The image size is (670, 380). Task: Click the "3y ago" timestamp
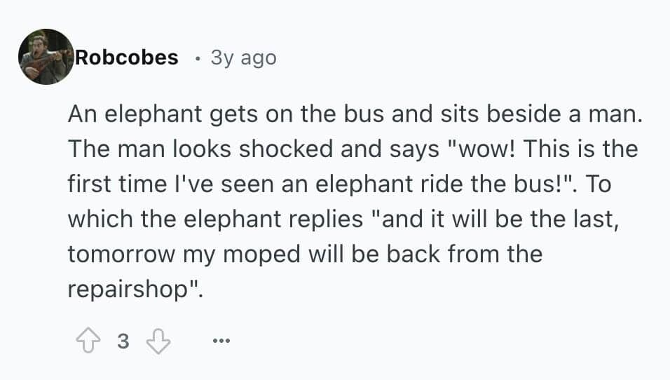(243, 57)
